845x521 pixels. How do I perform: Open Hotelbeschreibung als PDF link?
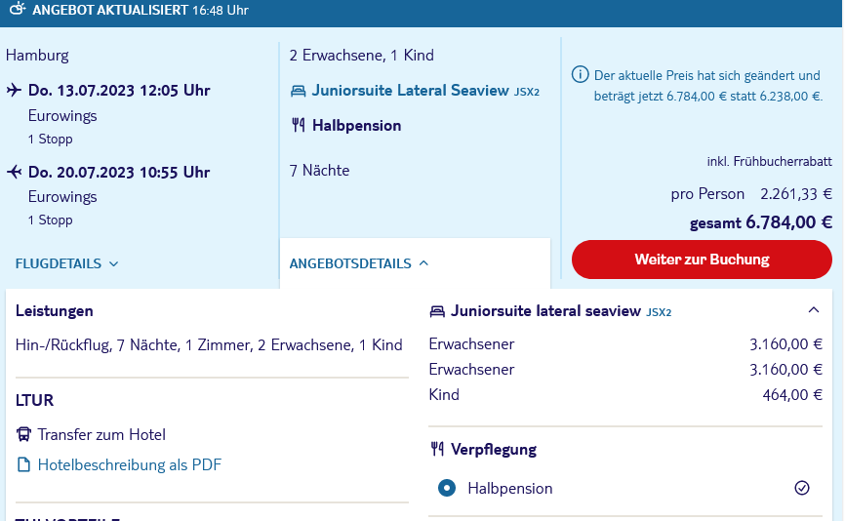[x=130, y=465]
